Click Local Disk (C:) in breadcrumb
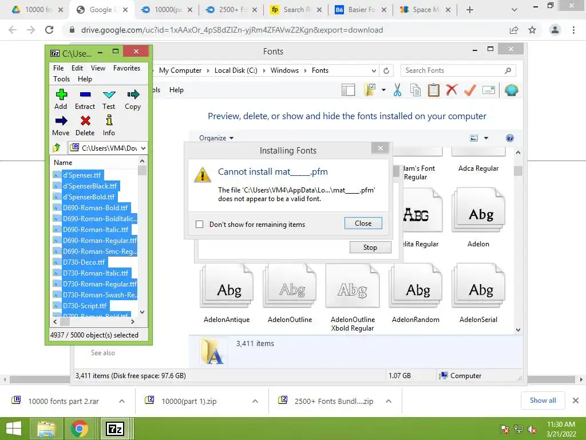 coord(236,70)
